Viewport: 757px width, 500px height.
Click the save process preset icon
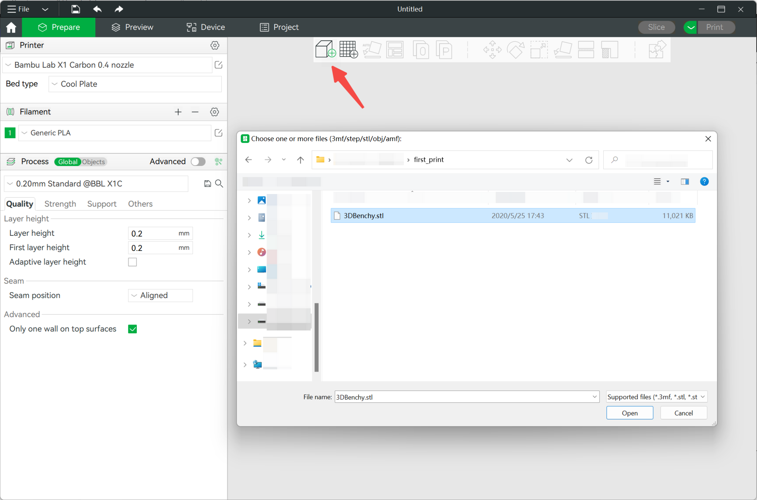(207, 184)
